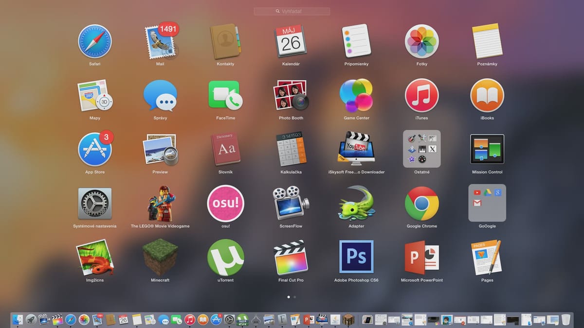
Task: Launch the iBooks app
Action: tap(487, 96)
